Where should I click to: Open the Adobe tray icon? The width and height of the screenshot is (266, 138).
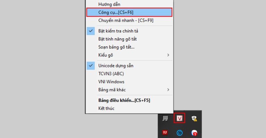165,133
